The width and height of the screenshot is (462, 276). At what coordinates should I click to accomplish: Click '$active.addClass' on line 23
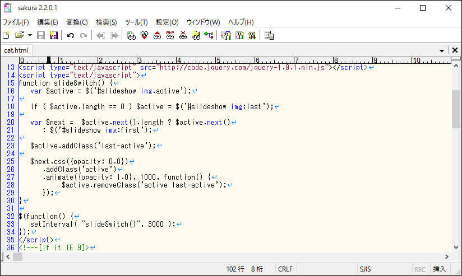click(62, 146)
